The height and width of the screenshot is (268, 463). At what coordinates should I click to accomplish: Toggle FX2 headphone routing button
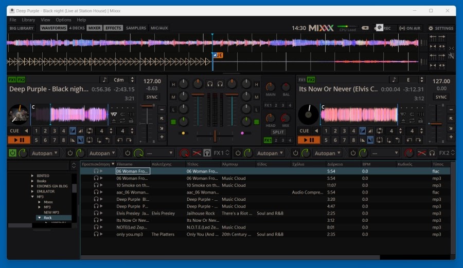(432, 153)
